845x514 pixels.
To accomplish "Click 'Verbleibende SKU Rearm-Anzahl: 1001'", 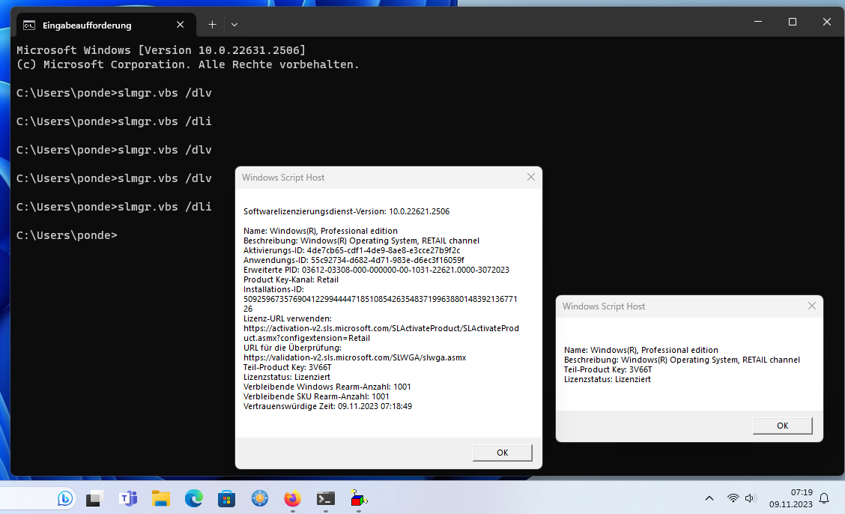I will tap(316, 396).
